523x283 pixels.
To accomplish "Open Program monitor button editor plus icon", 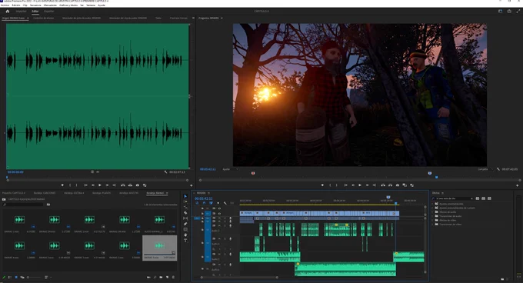I will tap(518, 185).
